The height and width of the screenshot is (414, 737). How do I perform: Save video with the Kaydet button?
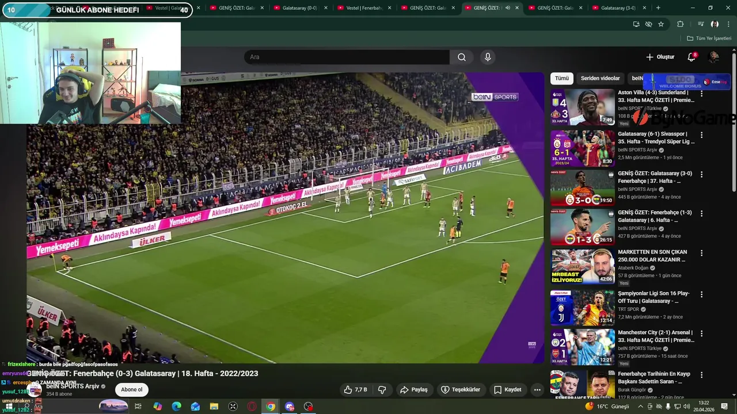click(x=507, y=389)
